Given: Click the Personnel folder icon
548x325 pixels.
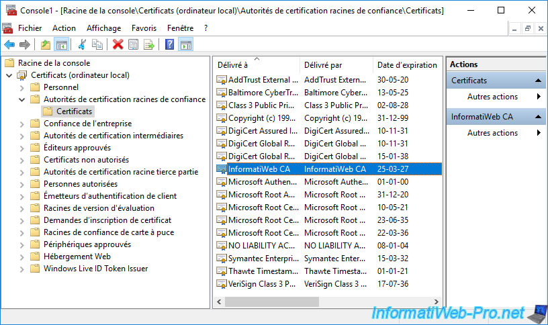Looking at the screenshot, I should 35,87.
